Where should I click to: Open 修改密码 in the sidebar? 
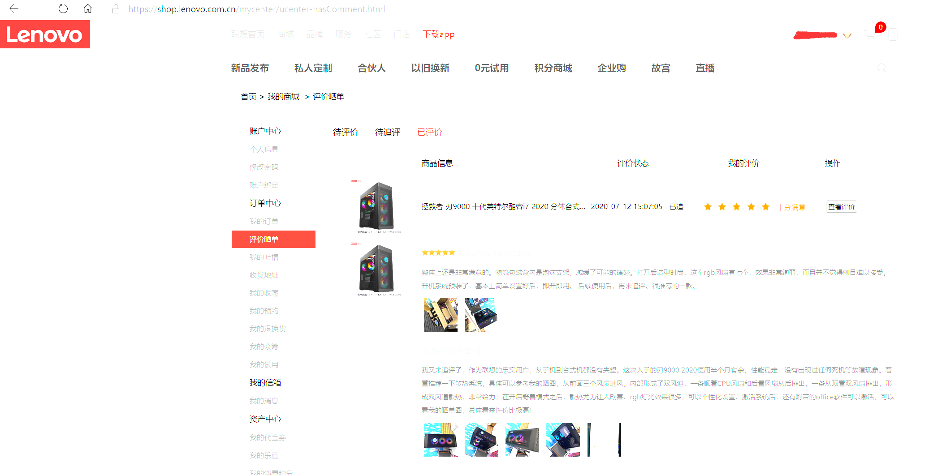(264, 167)
